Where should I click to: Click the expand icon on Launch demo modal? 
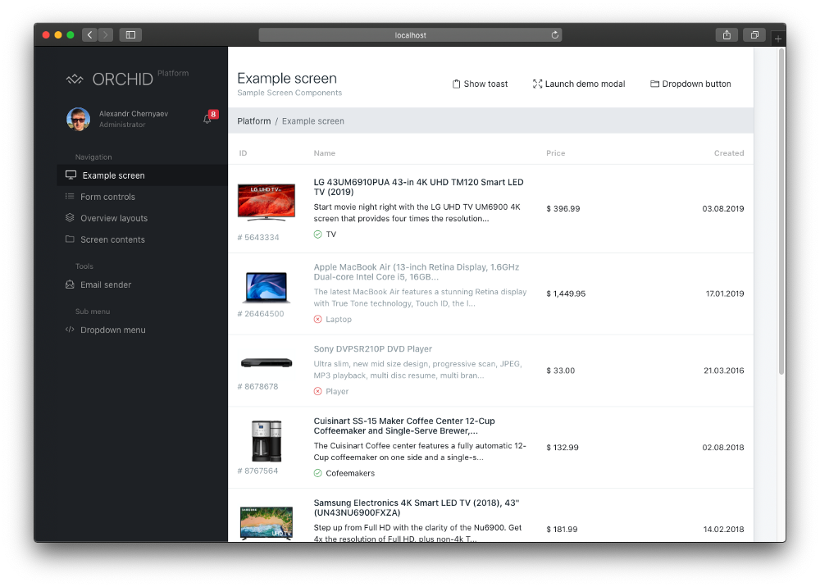click(x=537, y=84)
